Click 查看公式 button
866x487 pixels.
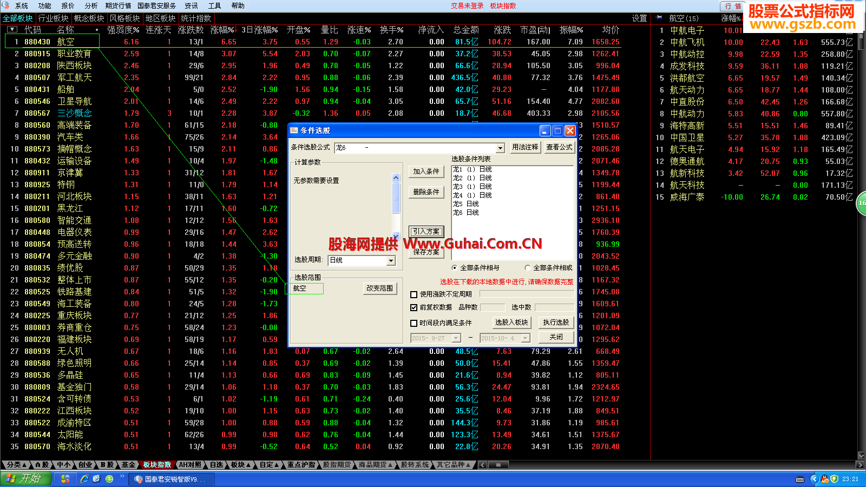[x=559, y=147]
